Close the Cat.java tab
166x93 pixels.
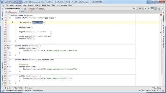(30, 12)
